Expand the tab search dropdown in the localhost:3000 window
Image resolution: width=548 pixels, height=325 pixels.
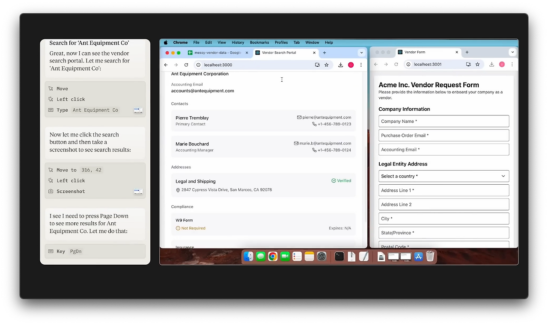pos(361,53)
